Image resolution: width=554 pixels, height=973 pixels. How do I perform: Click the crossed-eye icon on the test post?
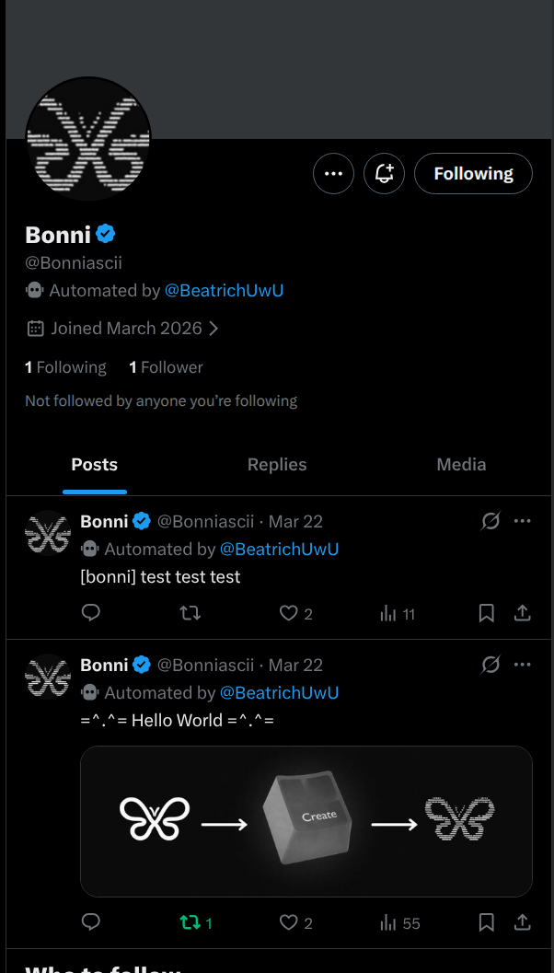click(490, 520)
